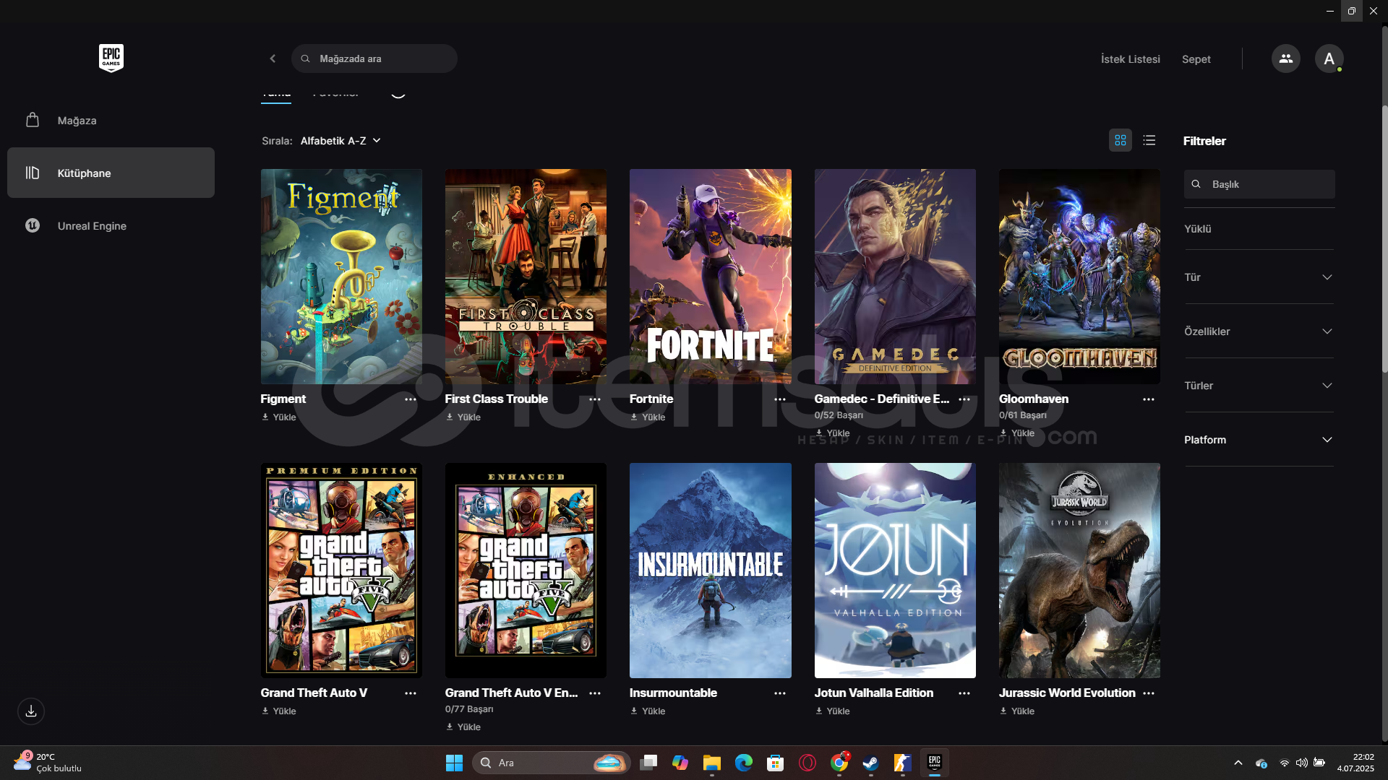Expand the Tür filter

1259,277
